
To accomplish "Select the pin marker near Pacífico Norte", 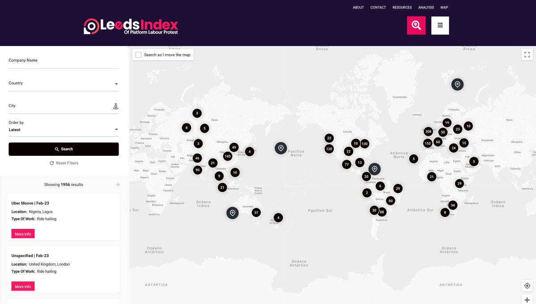I will pyautogui.click(x=281, y=148).
